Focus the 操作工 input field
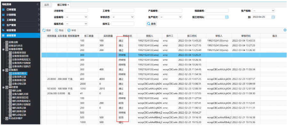The image size is (288, 126). tap(123, 24)
